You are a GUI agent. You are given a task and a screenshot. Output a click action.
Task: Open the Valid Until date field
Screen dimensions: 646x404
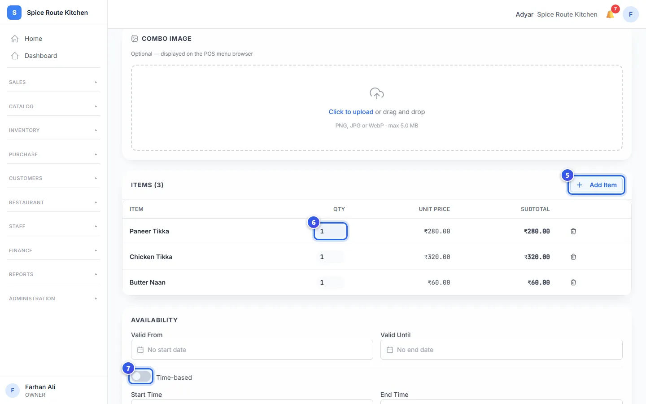[502, 350]
